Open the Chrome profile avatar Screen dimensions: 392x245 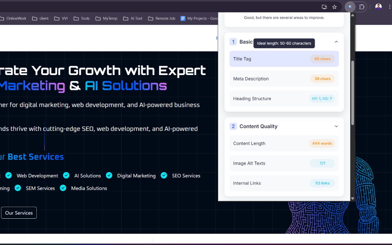378,6
